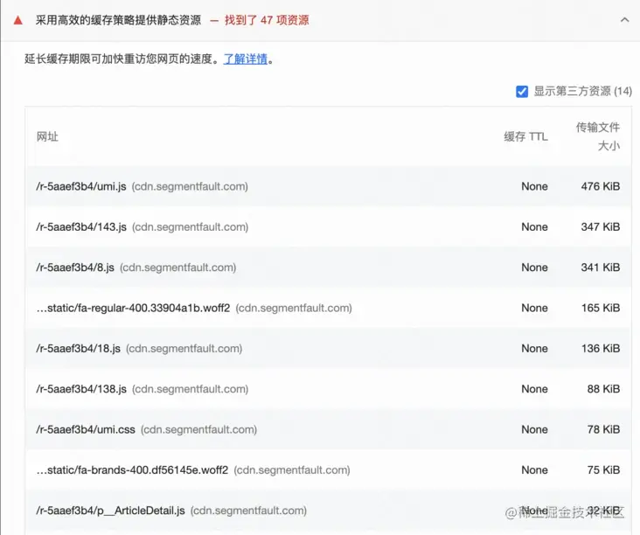
Task: Click the 网址 column header
Action: pyautogui.click(x=47, y=136)
